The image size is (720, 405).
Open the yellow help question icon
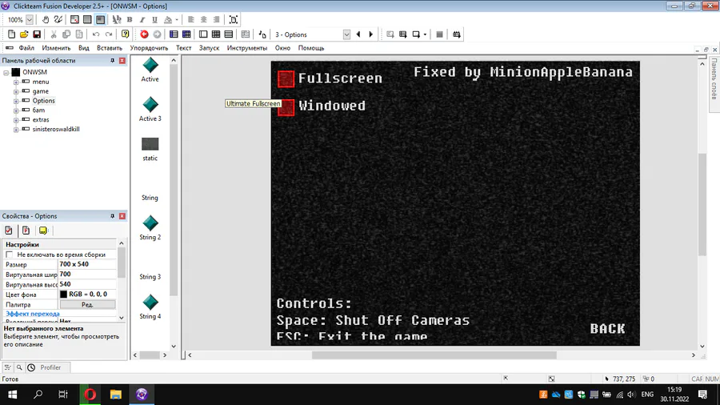[125, 34]
